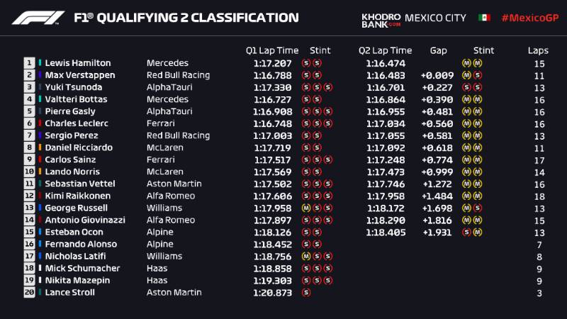The image size is (567, 319).
Task: Click the position 20 number badge
Action: (29, 293)
